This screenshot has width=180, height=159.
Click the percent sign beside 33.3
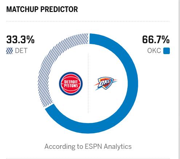click(x=31, y=40)
